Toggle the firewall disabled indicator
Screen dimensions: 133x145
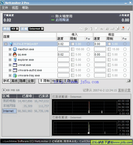point(53,16)
